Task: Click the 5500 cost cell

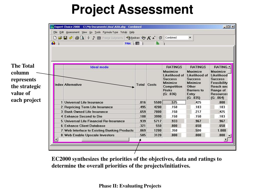Action: pos(154,102)
